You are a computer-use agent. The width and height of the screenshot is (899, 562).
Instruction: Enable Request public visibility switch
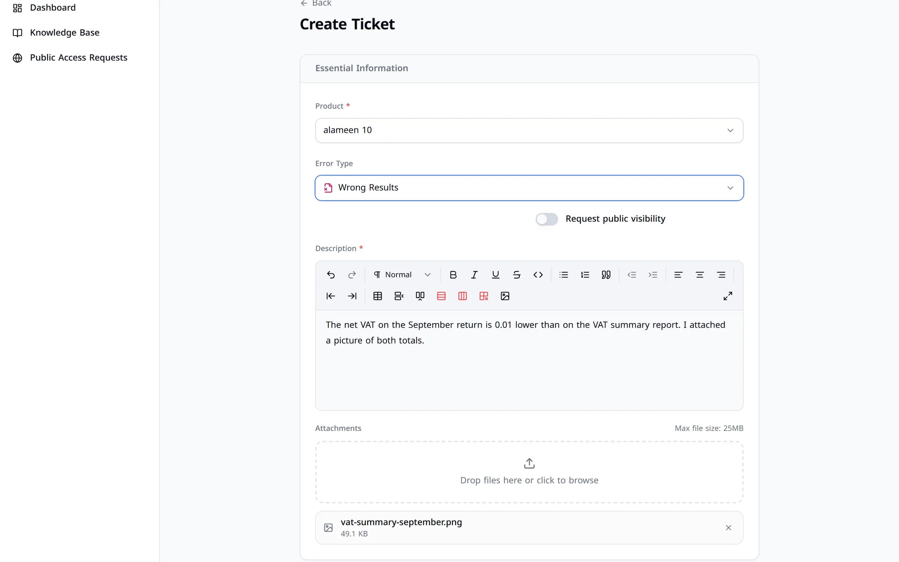click(546, 219)
